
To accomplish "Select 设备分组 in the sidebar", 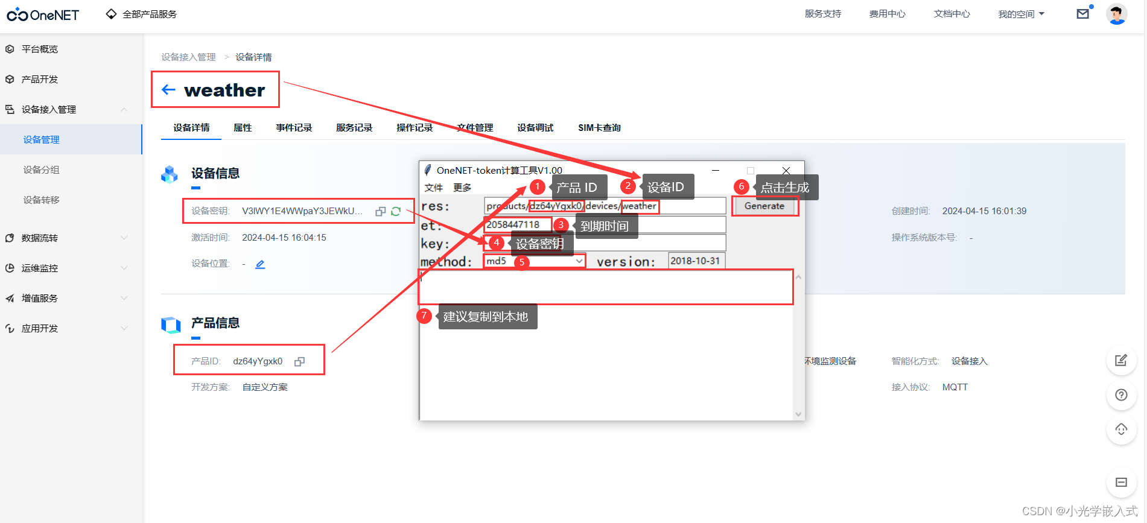I will (x=41, y=170).
